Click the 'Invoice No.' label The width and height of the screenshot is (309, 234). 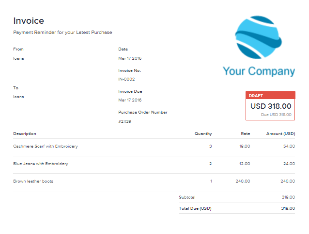(x=129, y=70)
